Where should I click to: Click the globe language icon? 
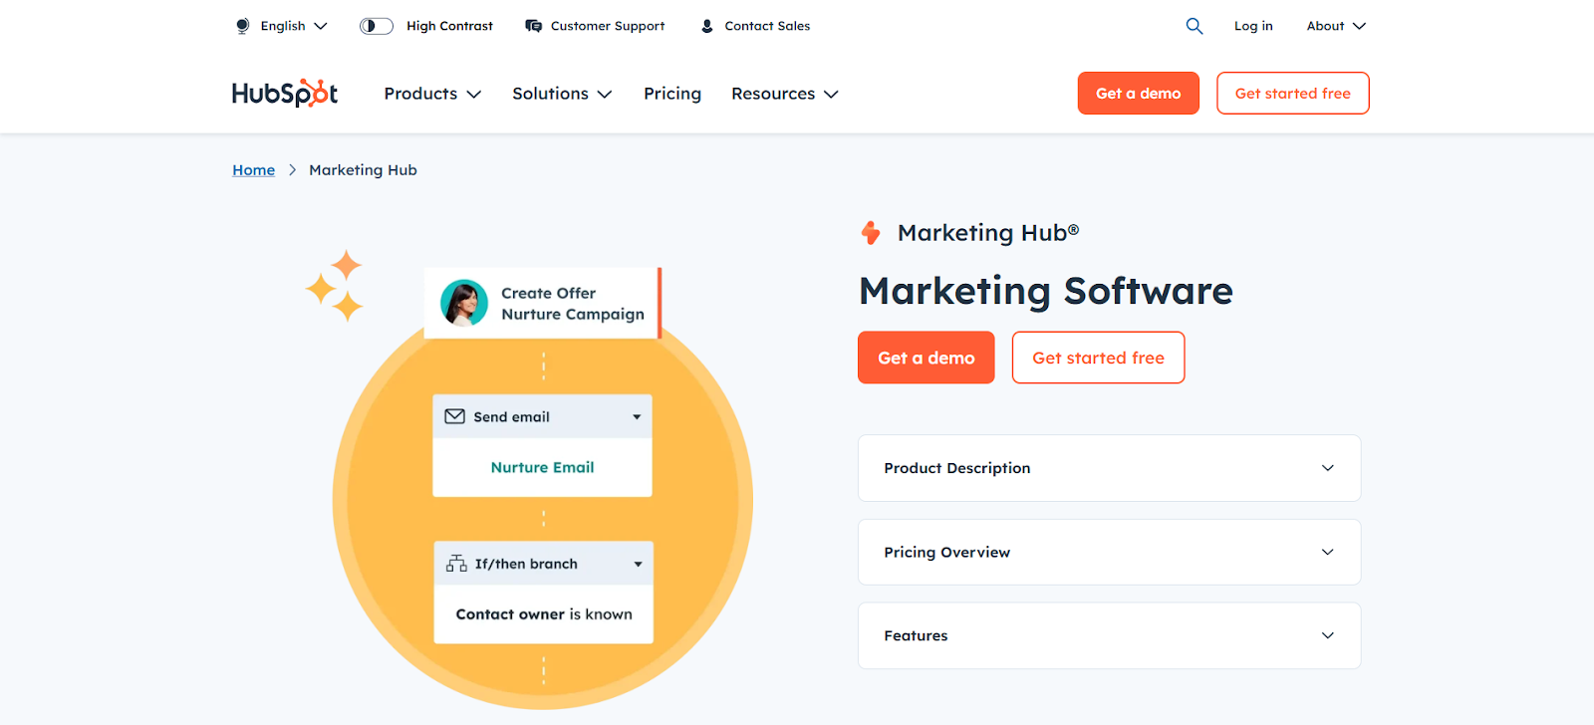point(242,26)
